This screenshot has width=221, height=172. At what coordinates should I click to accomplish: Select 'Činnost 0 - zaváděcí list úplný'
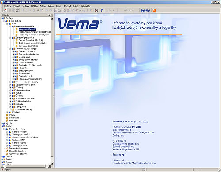(31, 40)
